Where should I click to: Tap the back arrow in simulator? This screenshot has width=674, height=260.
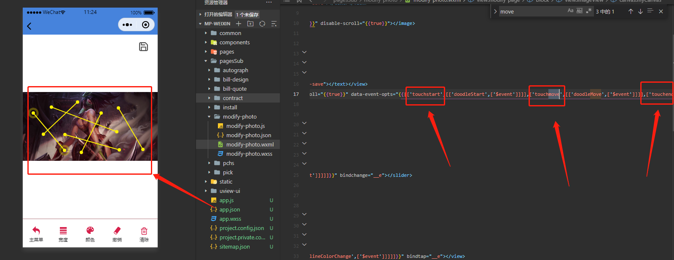coord(29,26)
